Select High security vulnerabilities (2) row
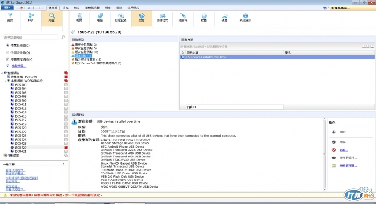 pyautogui.click(x=85, y=45)
